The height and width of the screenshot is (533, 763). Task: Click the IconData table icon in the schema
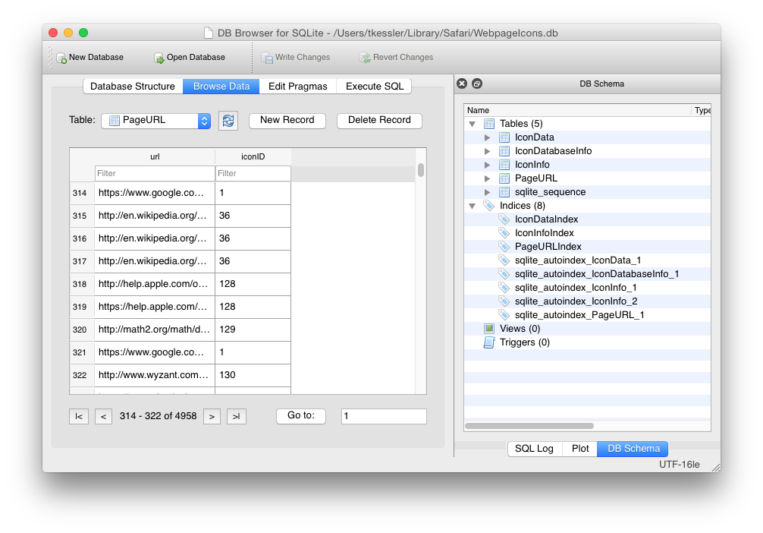pos(504,137)
